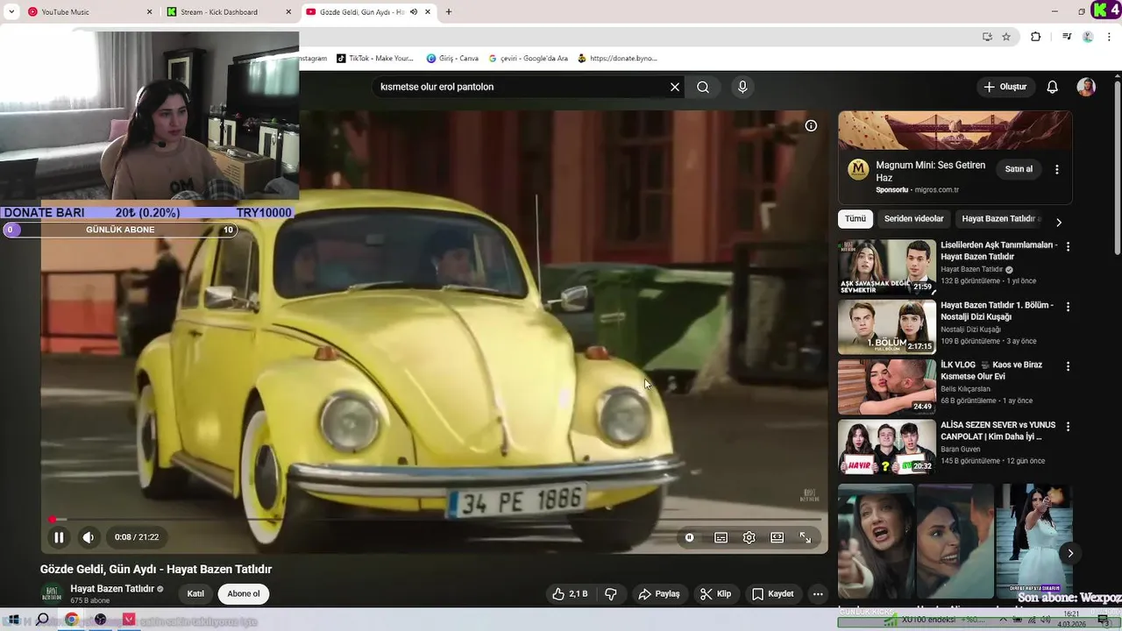Enter fullscreen mode in the player
Image resolution: width=1122 pixels, height=631 pixels.
pyautogui.click(x=805, y=537)
